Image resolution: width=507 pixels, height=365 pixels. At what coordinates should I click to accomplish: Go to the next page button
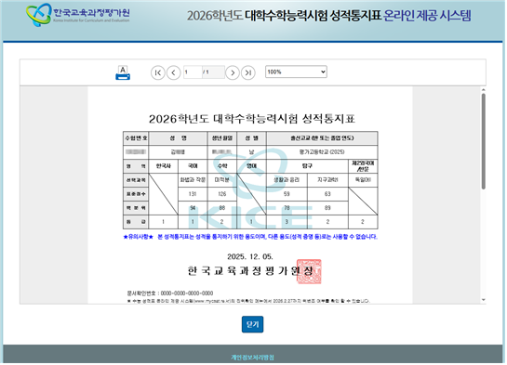(233, 73)
